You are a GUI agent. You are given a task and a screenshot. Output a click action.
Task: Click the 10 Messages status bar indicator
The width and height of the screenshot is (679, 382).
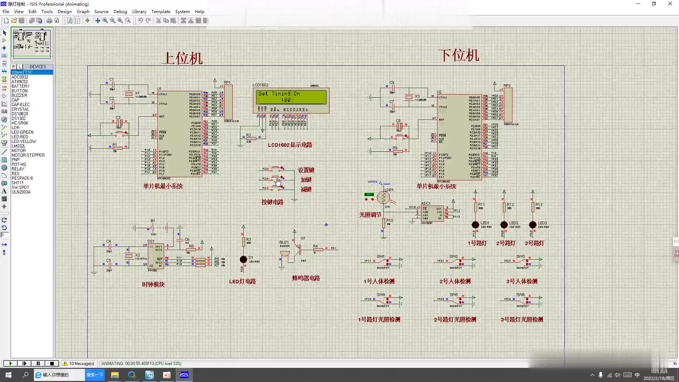(x=79, y=363)
